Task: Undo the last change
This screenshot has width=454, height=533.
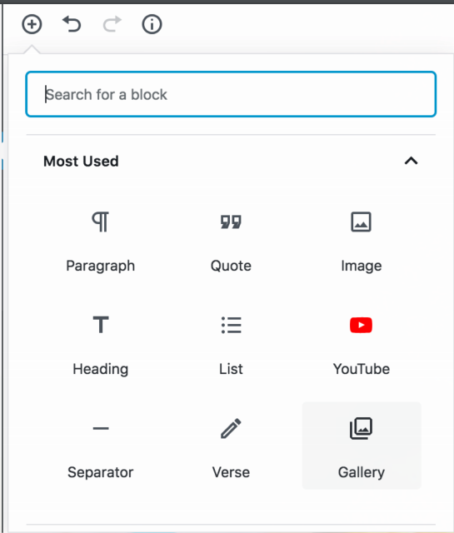Action: pos(72,24)
